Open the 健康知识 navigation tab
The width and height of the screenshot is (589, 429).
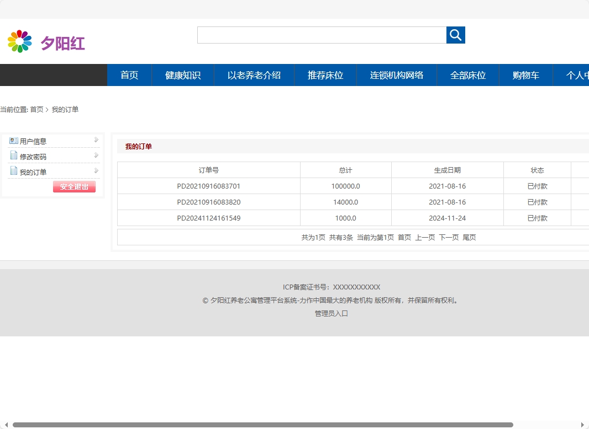tap(182, 75)
